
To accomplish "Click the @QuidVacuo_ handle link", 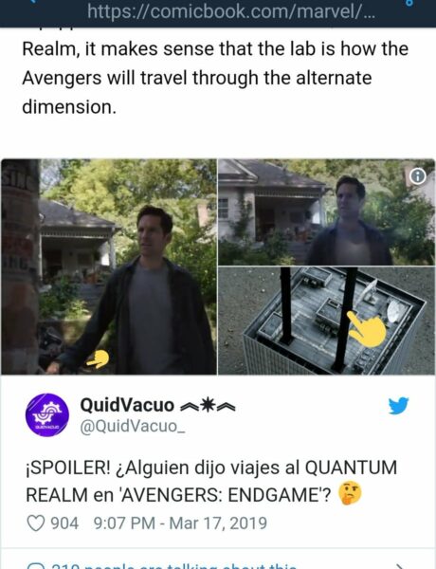I will pos(133,426).
